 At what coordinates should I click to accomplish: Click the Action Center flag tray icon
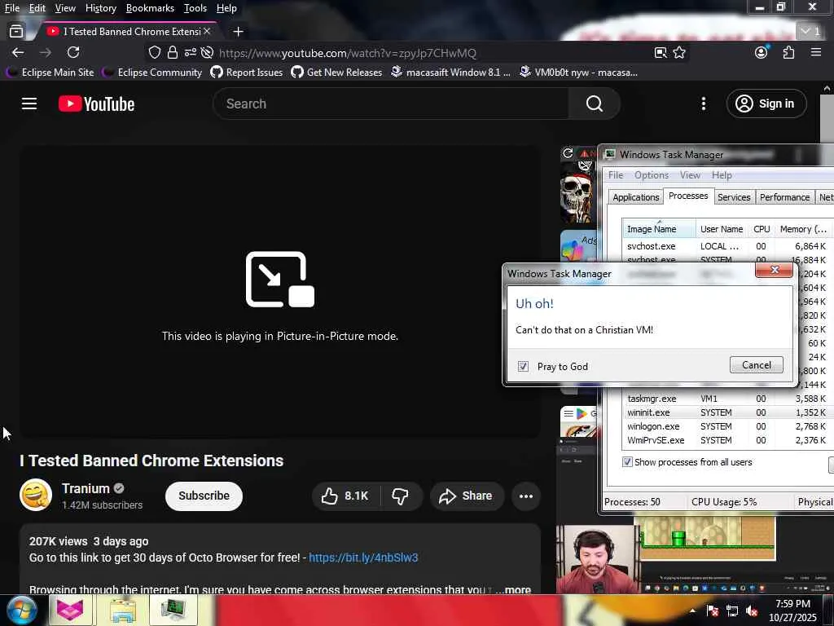(713, 611)
